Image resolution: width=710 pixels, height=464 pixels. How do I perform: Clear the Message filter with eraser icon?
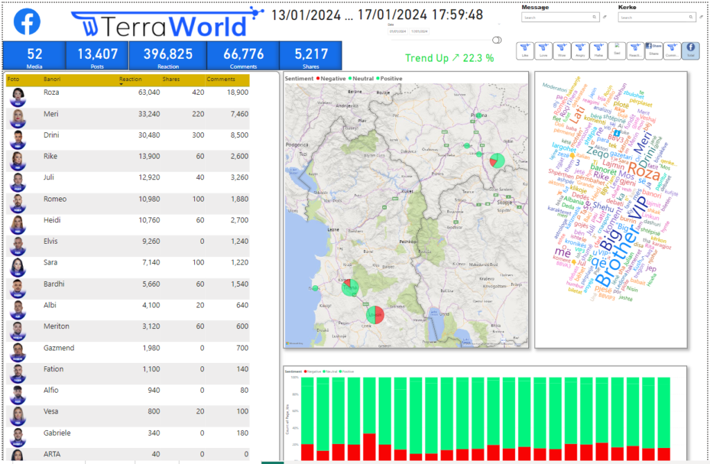pos(605,17)
